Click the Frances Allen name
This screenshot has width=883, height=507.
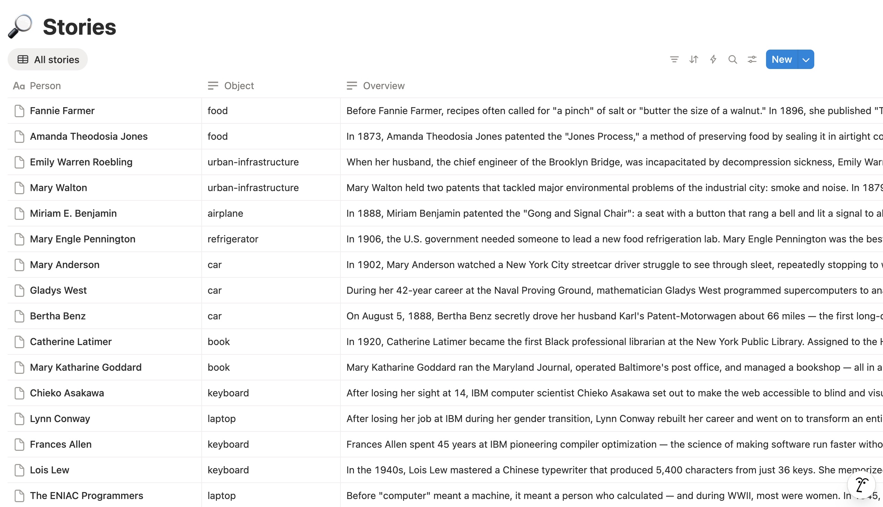coord(61,445)
